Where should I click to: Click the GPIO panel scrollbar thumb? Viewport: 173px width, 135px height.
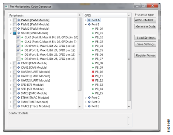click(x=129, y=59)
